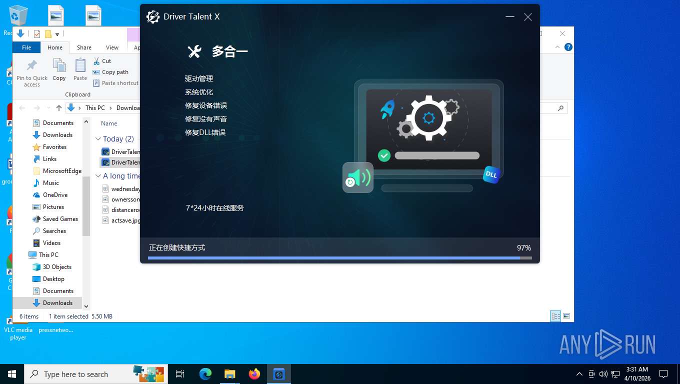Click Copy path in the ribbon
Viewport: 680px width, 384px height.
(x=110, y=72)
